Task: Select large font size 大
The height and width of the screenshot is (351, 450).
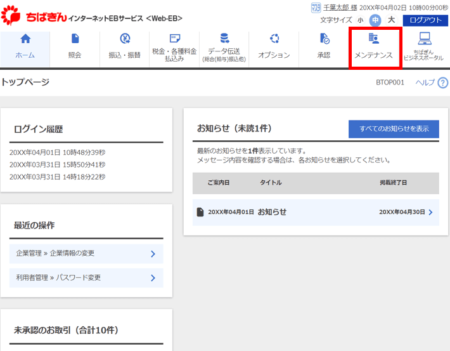Action: (x=391, y=20)
